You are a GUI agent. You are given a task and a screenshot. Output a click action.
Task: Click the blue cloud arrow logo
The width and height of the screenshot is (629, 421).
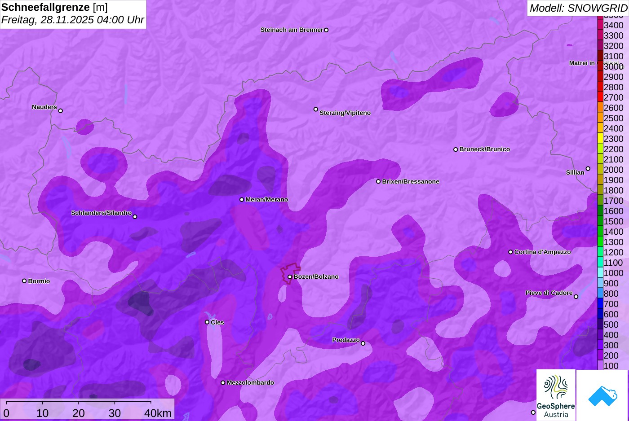click(x=602, y=395)
